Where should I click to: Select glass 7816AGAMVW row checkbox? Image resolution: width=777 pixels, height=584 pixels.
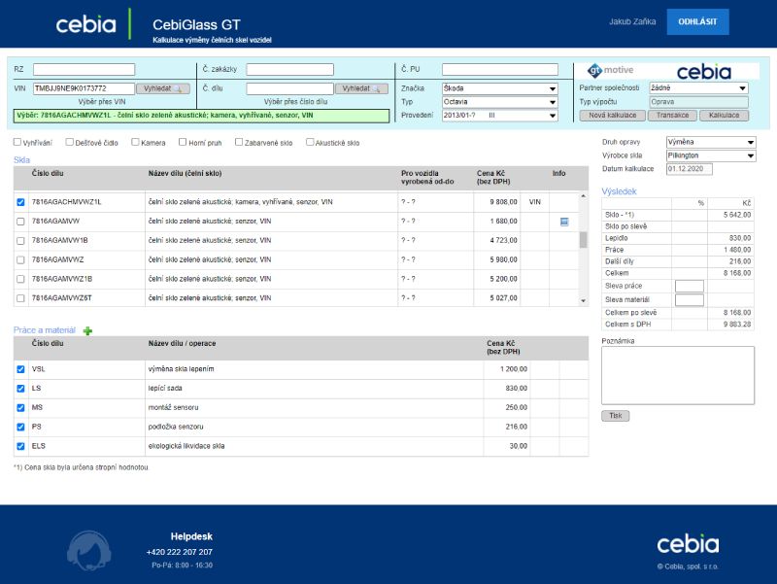20,222
